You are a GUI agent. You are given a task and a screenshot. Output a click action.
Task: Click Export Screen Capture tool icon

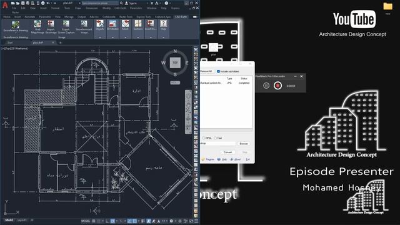click(66, 24)
